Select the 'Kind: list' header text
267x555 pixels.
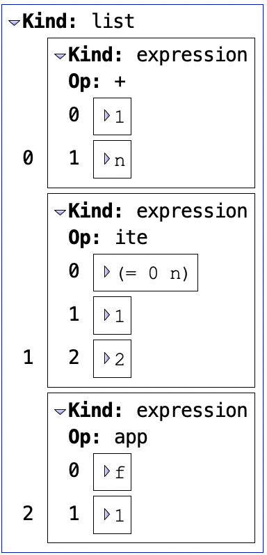click(x=79, y=21)
